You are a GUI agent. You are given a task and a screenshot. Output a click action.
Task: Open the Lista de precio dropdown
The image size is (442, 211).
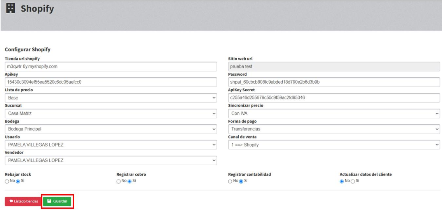point(111,98)
